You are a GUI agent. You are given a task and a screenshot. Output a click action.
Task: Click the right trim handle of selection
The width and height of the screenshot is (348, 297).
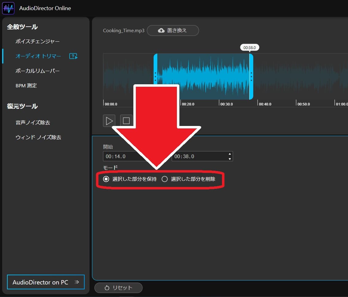pos(251,77)
